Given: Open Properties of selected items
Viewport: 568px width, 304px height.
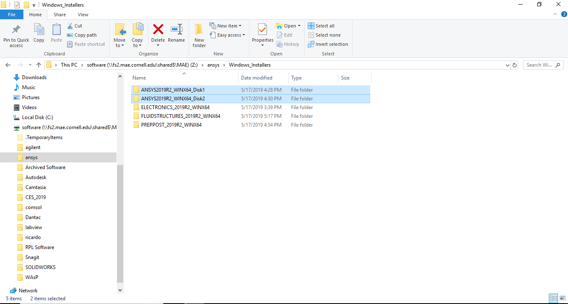Looking at the screenshot, I should 263,35.
